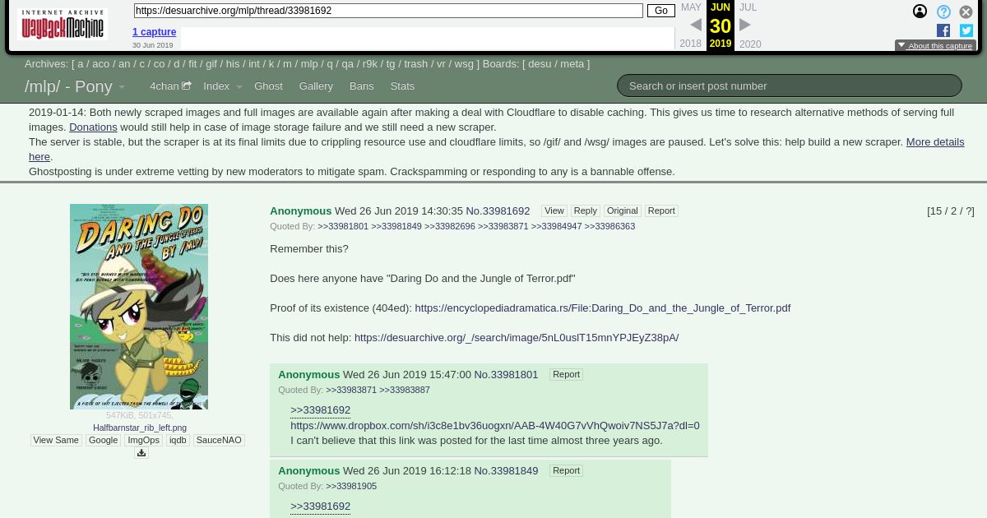Open Encyclopedia Dramatica PDF link
Viewport: 987px width, 518px height.
click(x=602, y=308)
